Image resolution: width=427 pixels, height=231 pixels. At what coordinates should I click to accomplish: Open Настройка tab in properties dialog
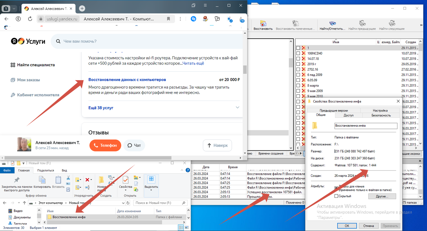[380, 111]
